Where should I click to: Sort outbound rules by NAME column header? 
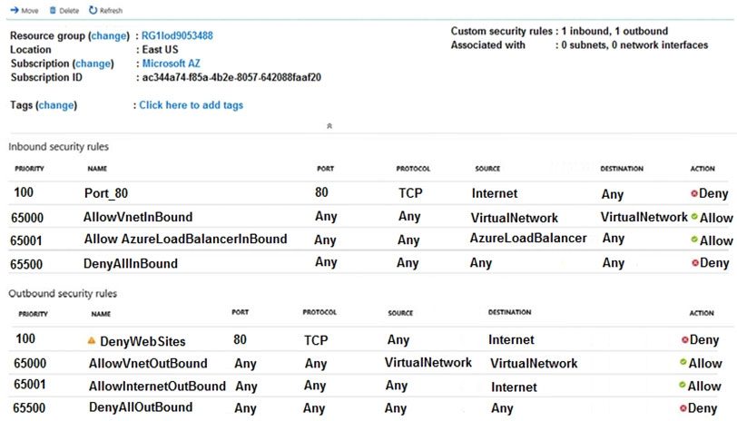pyautogui.click(x=101, y=314)
